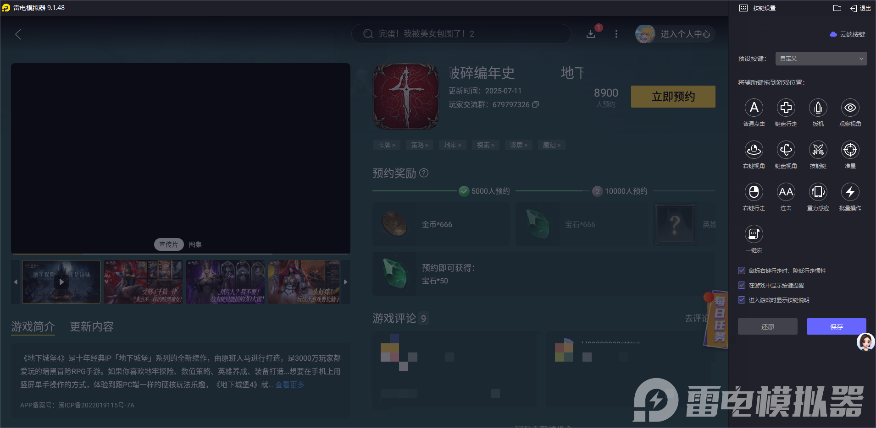
Task: Open the 魔幻 tag
Action: 552,145
